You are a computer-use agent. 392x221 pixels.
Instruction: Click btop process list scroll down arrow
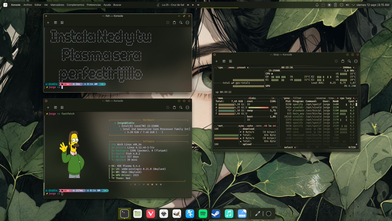point(356,144)
